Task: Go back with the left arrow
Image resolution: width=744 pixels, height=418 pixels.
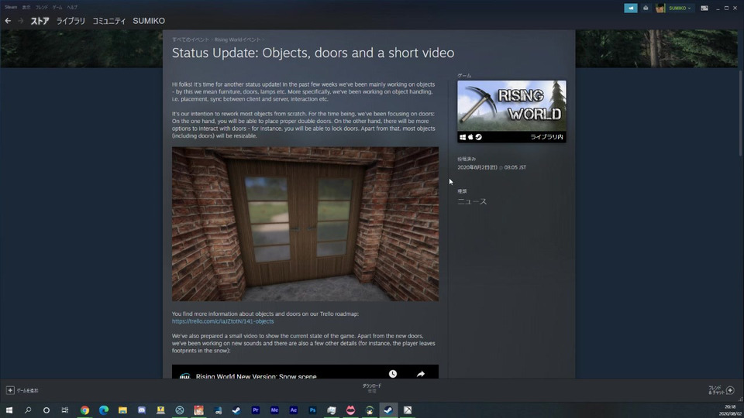Action: tap(8, 21)
